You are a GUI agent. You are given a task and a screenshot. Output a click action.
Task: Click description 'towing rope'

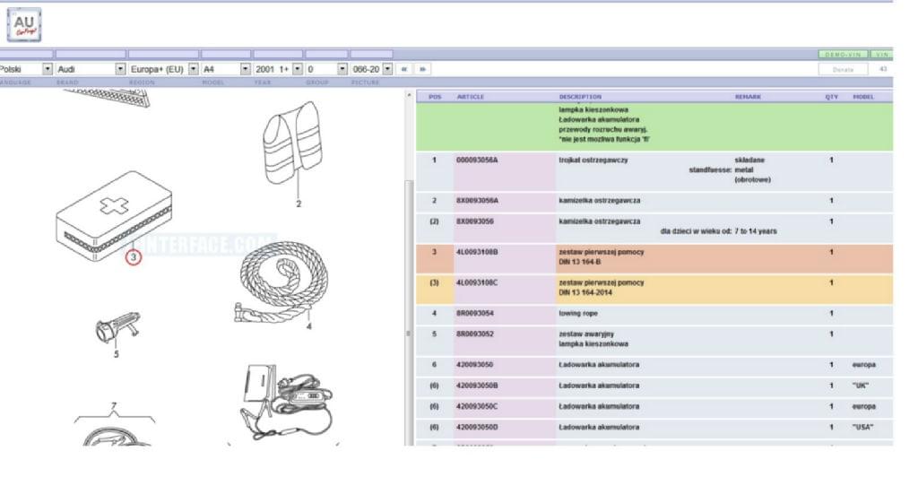click(x=578, y=313)
